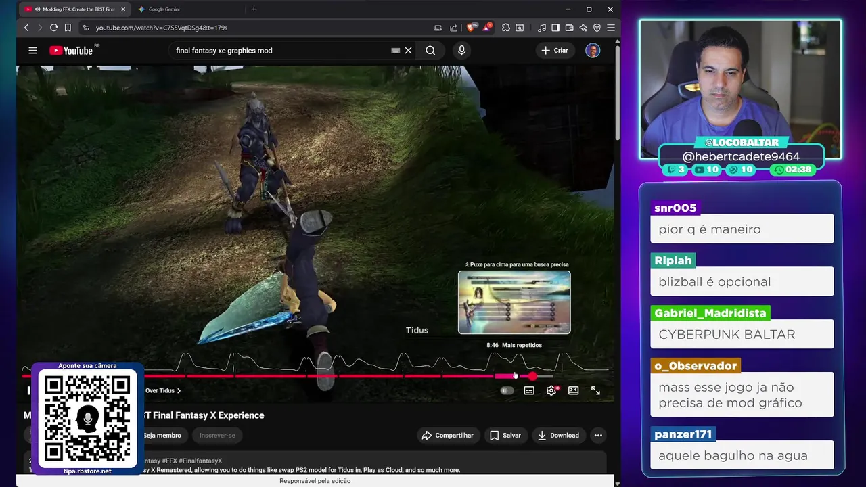Click the '@hebertcadete9464' overlay name
866x487 pixels.
pyautogui.click(x=741, y=156)
